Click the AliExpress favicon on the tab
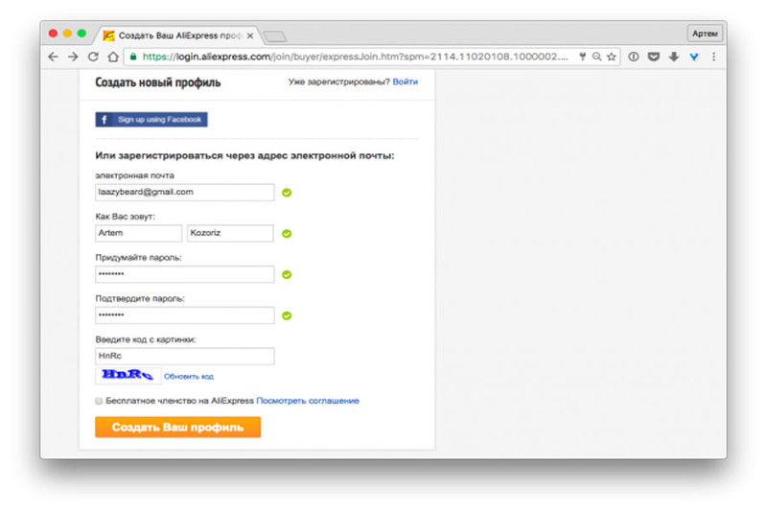This screenshot has width=767, height=511. (108, 35)
